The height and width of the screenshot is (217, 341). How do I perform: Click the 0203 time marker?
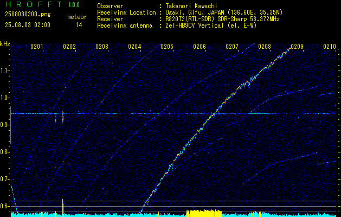click(x=102, y=46)
